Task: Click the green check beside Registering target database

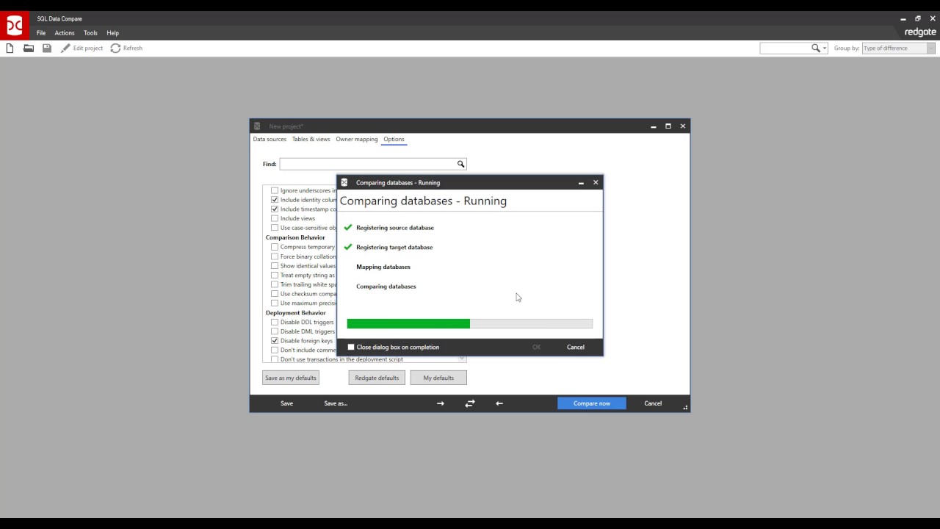Action: click(348, 248)
